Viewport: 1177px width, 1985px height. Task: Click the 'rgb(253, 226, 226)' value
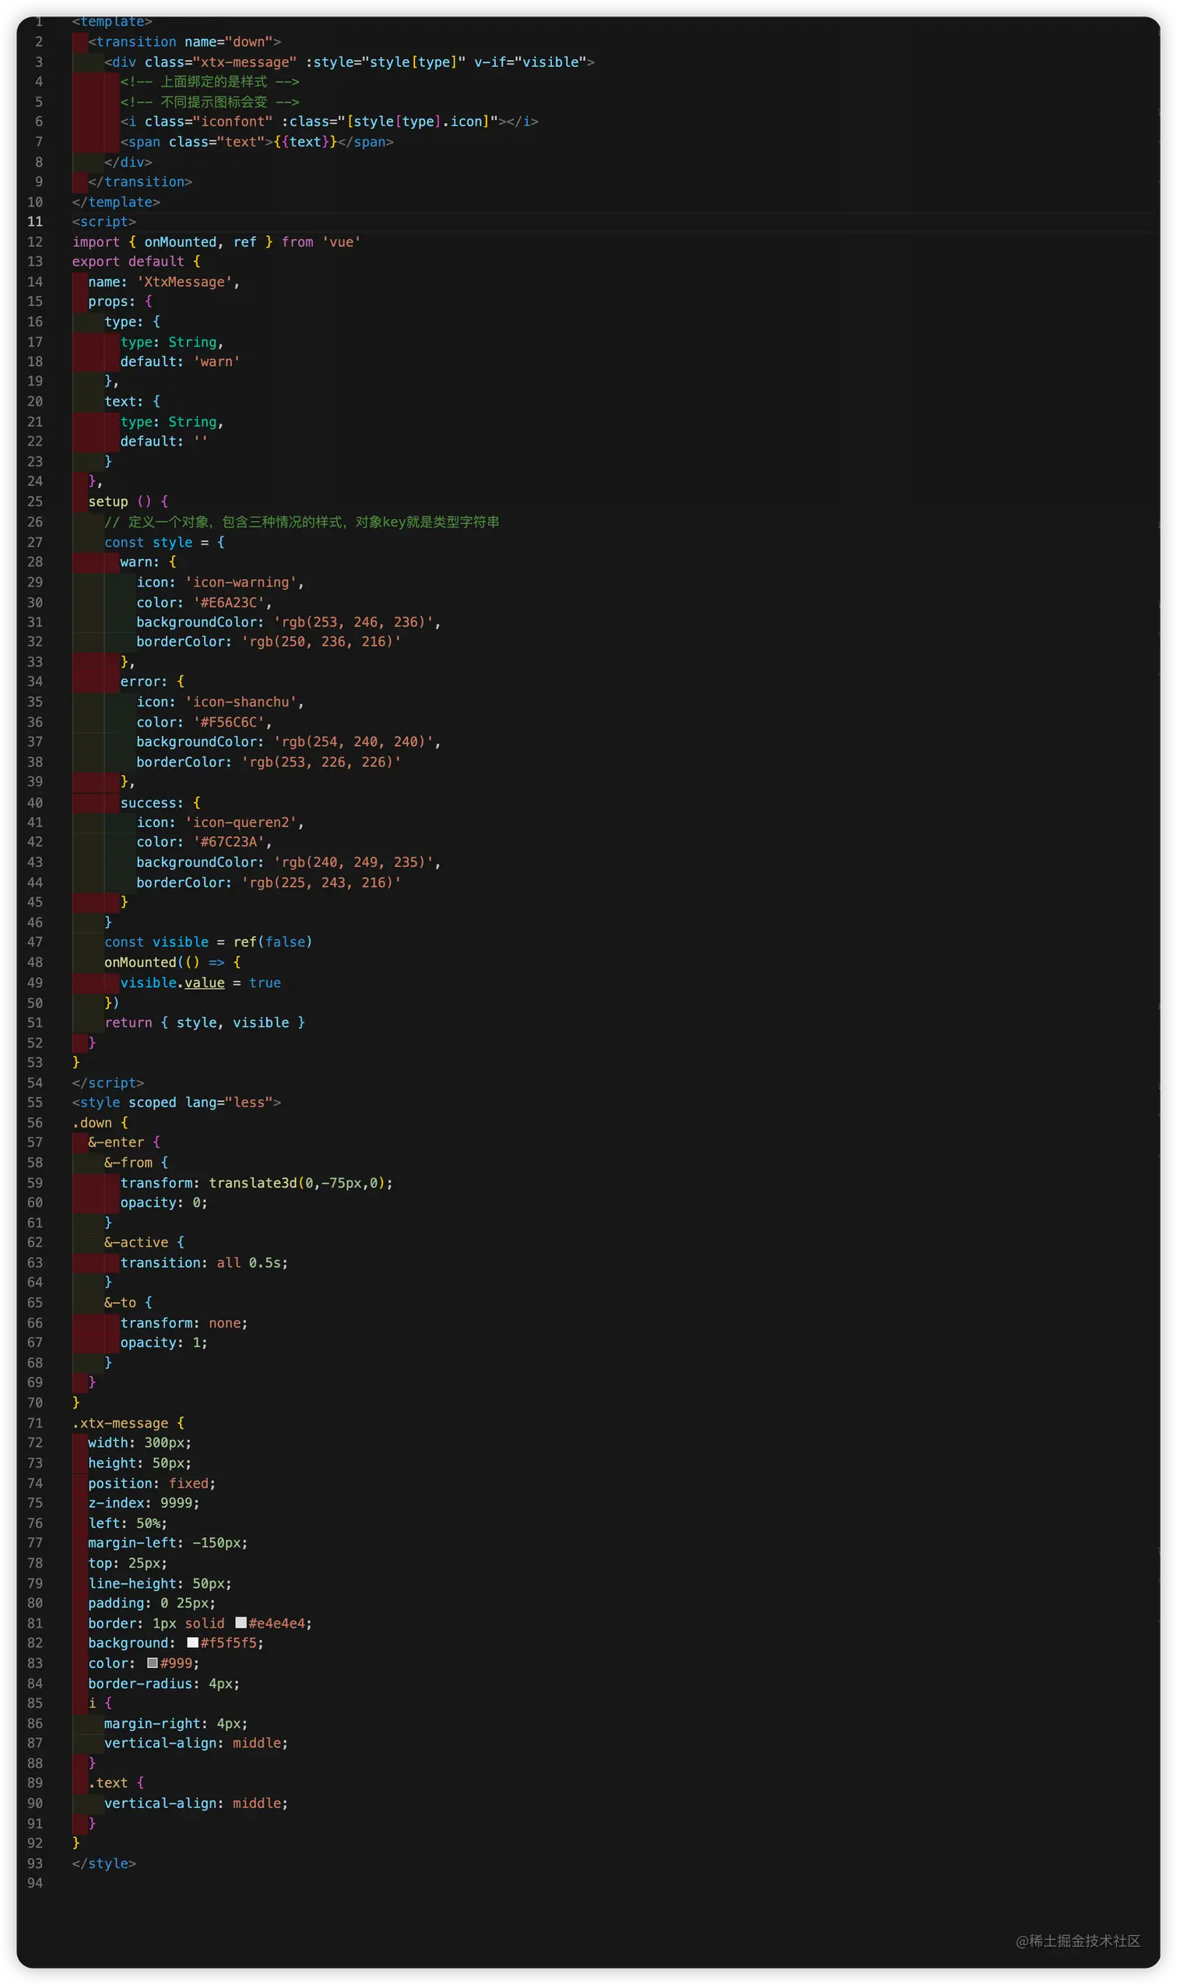pos(321,762)
